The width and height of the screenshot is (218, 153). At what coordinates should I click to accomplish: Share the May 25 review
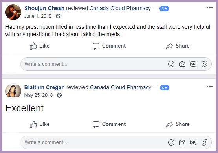pos(178,124)
